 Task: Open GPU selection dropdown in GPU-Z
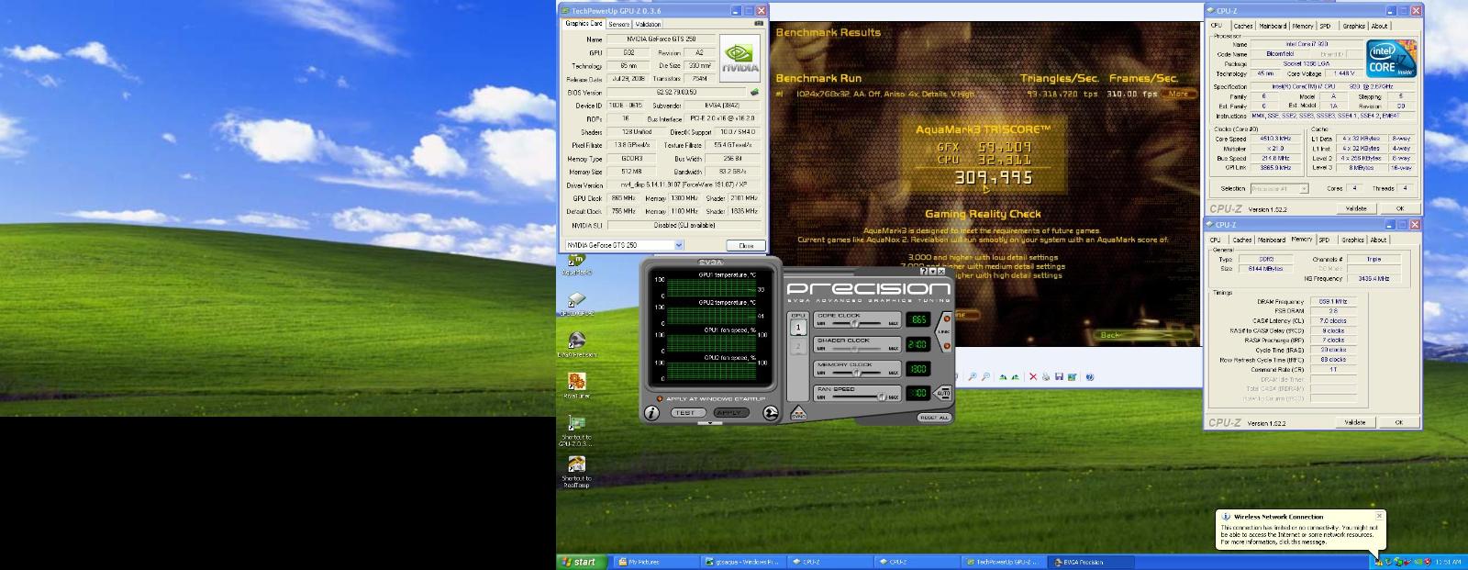[x=679, y=245]
